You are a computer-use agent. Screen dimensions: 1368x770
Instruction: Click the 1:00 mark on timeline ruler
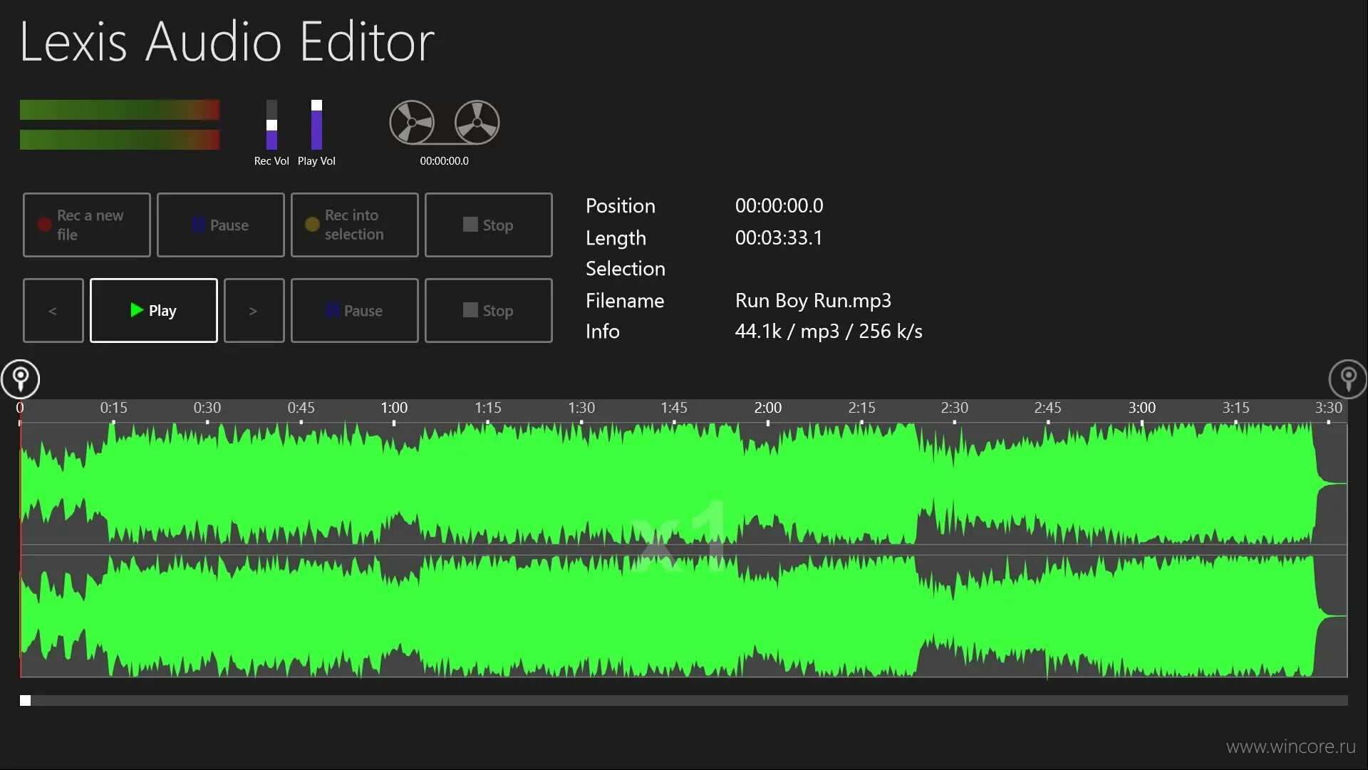pos(394,409)
